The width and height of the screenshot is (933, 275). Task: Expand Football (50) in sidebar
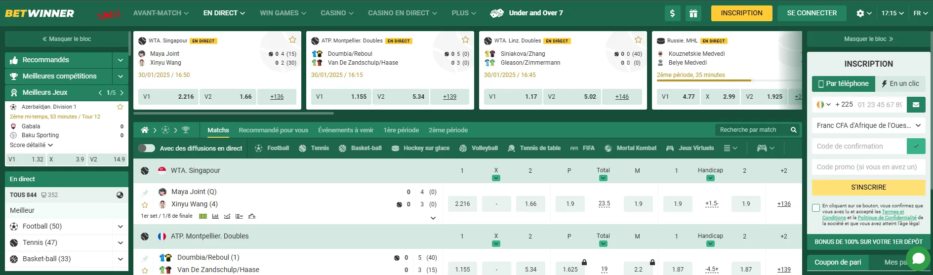pyautogui.click(x=120, y=227)
